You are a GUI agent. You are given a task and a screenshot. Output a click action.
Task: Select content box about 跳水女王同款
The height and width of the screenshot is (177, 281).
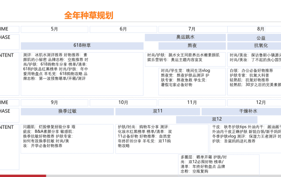click(185, 59)
